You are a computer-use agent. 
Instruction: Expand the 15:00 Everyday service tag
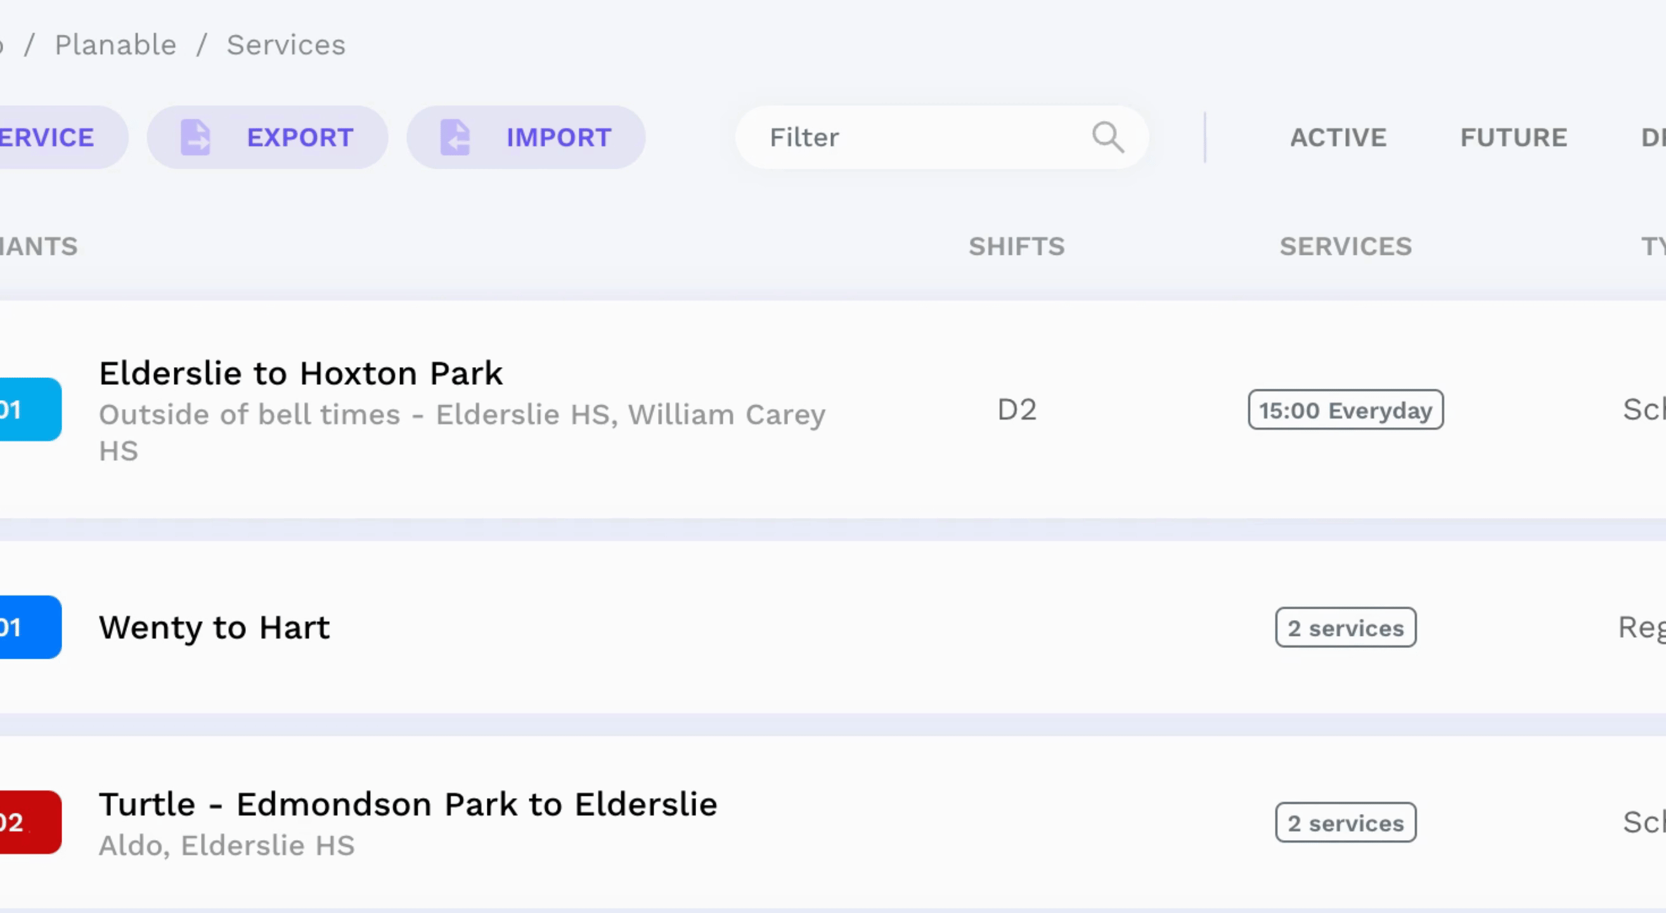tap(1345, 410)
